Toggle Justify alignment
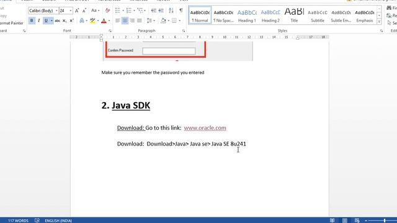Screen dimensions: 397x223 (x=139, y=20)
